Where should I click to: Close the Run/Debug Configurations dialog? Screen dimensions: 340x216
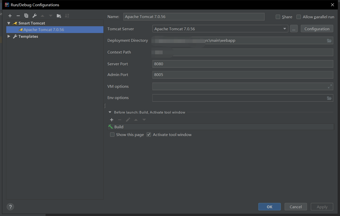click(x=333, y=5)
